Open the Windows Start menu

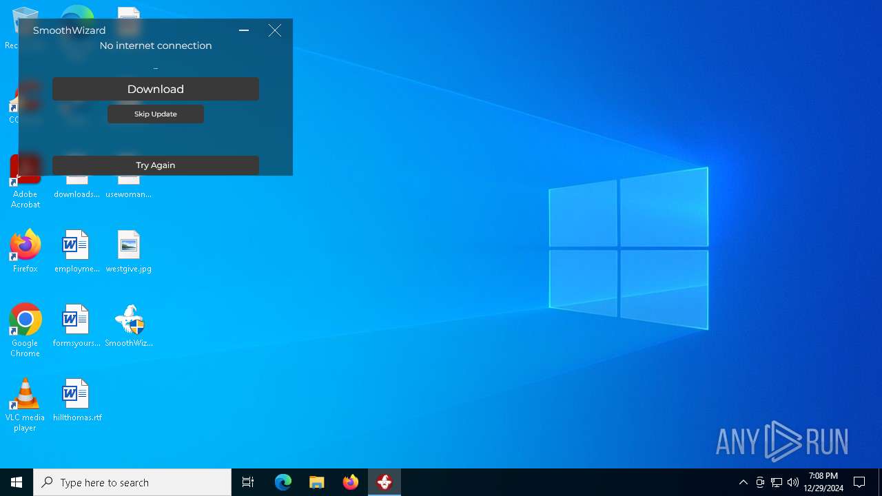[x=17, y=482]
